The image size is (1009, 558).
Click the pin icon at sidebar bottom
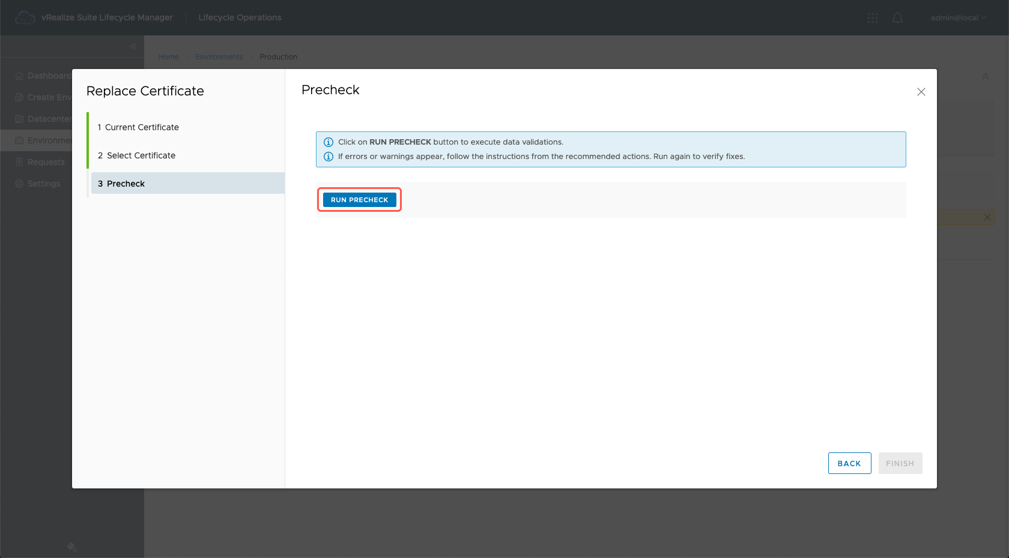[72, 547]
